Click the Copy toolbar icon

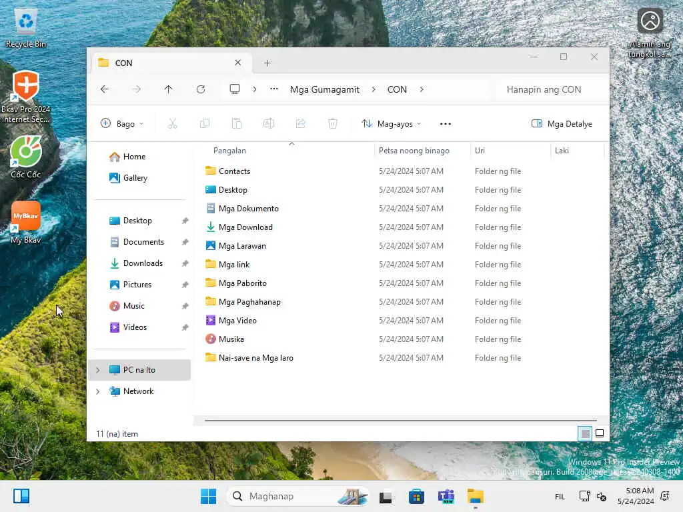tap(205, 123)
